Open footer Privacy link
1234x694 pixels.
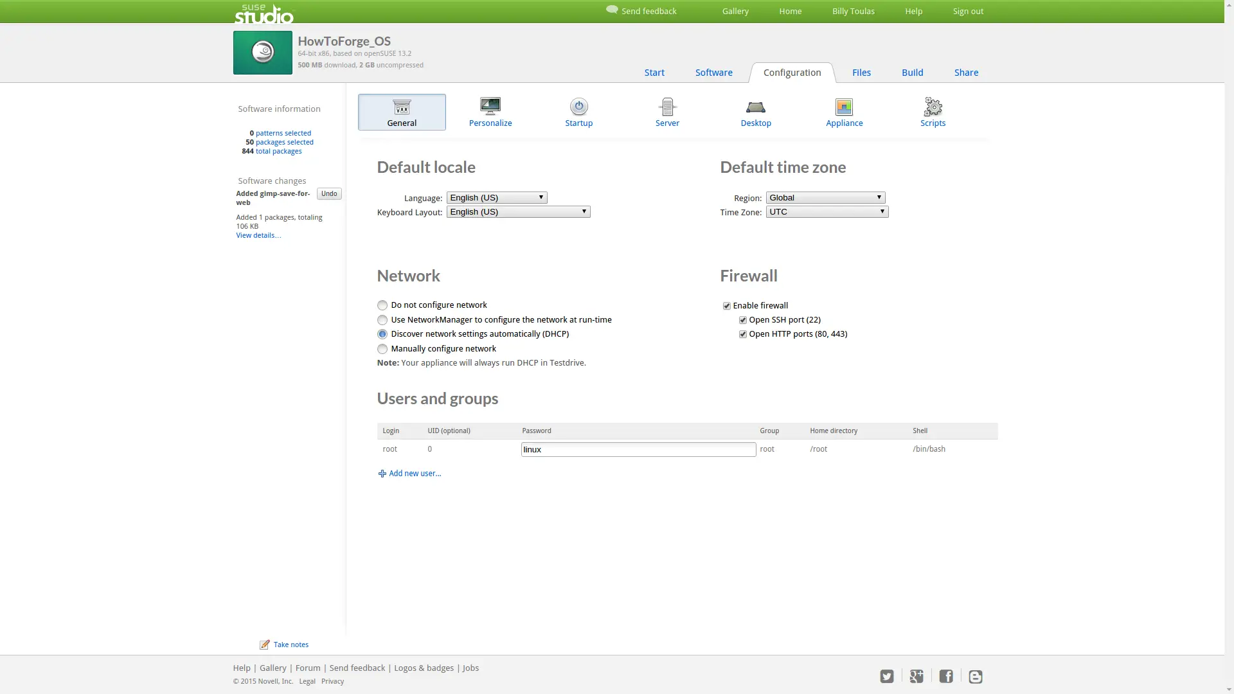[x=333, y=682]
